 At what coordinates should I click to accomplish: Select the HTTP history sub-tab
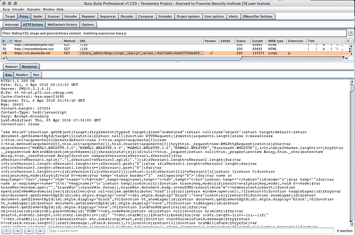[x=33, y=25]
